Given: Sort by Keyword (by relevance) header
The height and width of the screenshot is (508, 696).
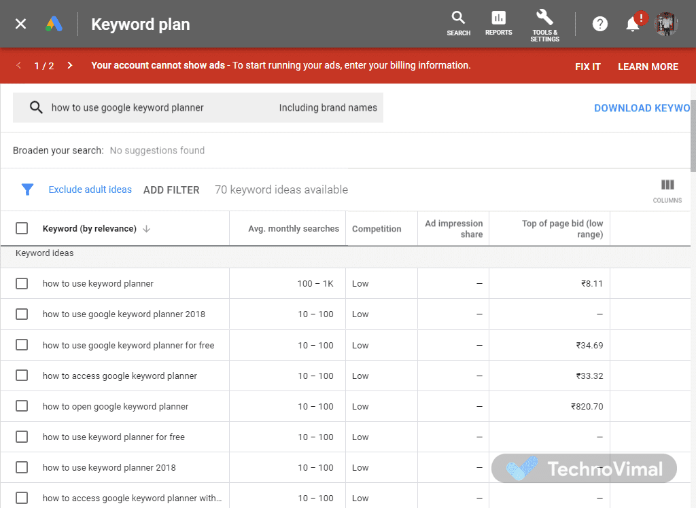Looking at the screenshot, I should point(89,228).
